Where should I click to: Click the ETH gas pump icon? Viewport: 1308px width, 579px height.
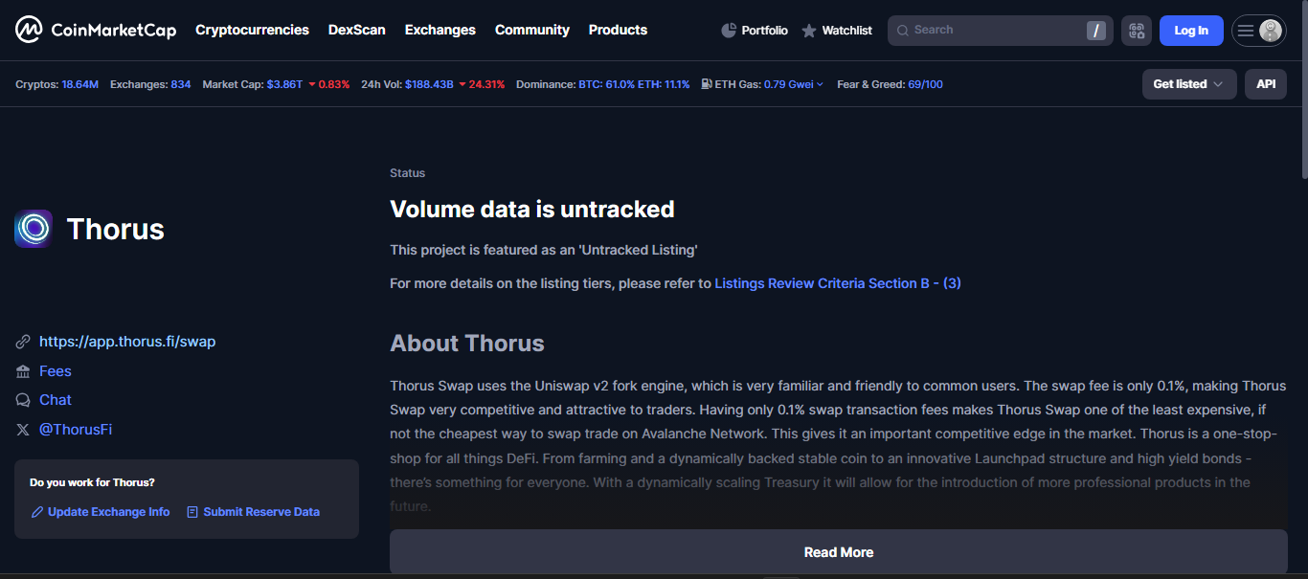707,84
